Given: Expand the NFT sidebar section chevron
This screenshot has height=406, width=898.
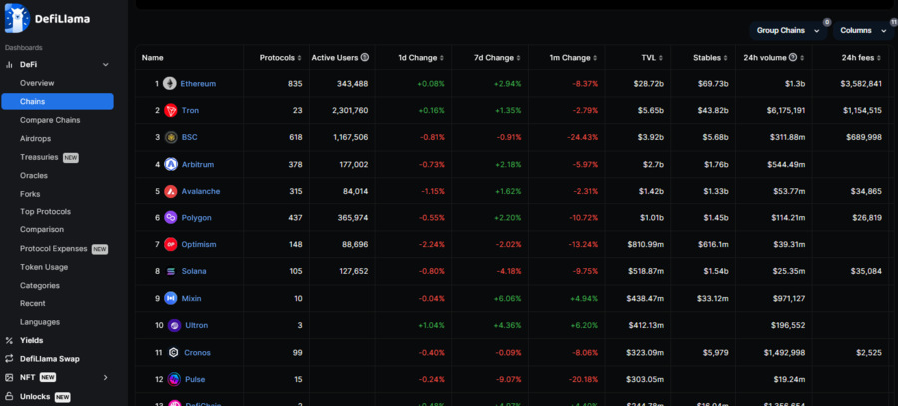Looking at the screenshot, I should coord(106,377).
